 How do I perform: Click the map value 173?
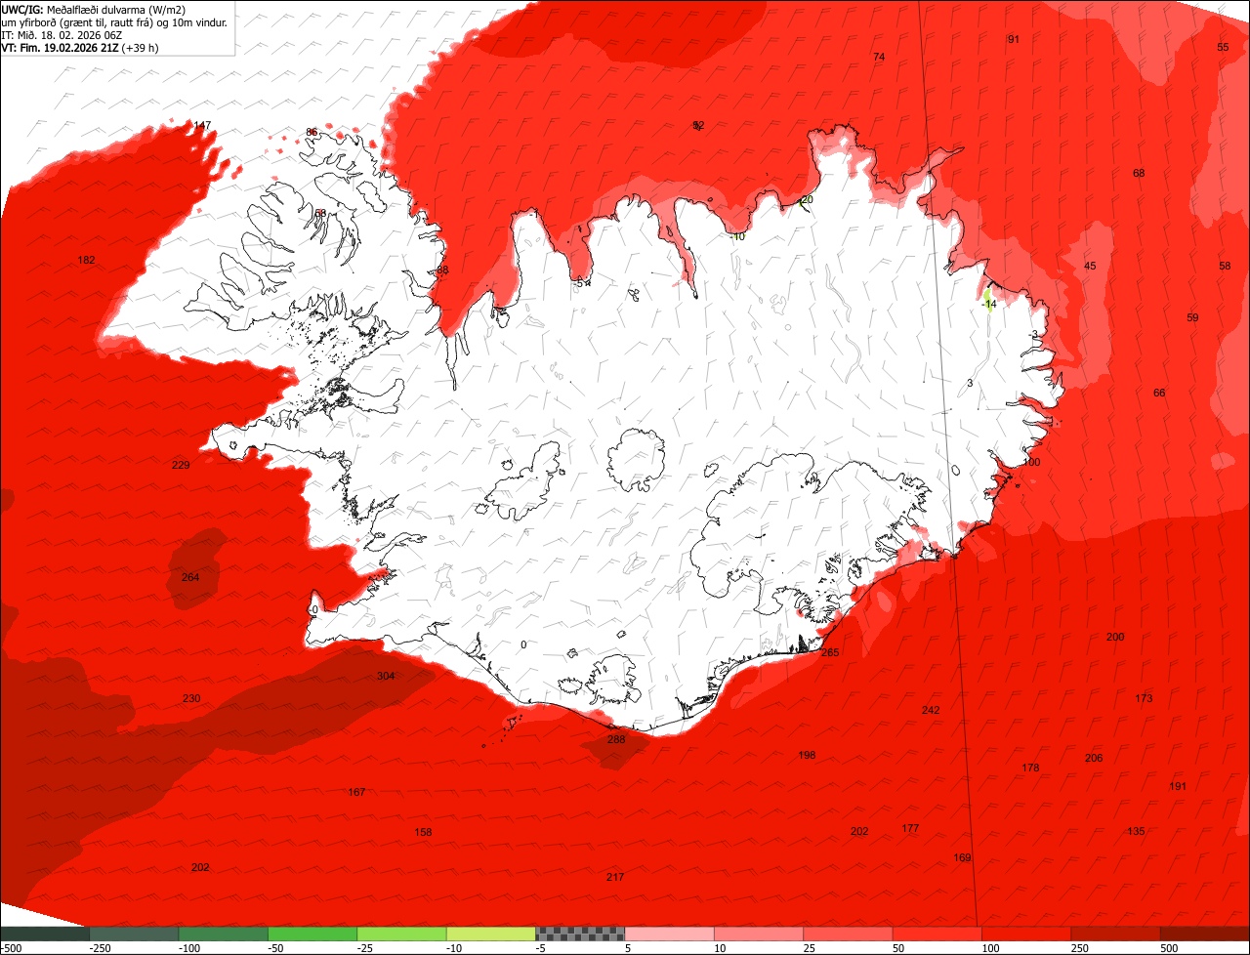(x=1144, y=698)
